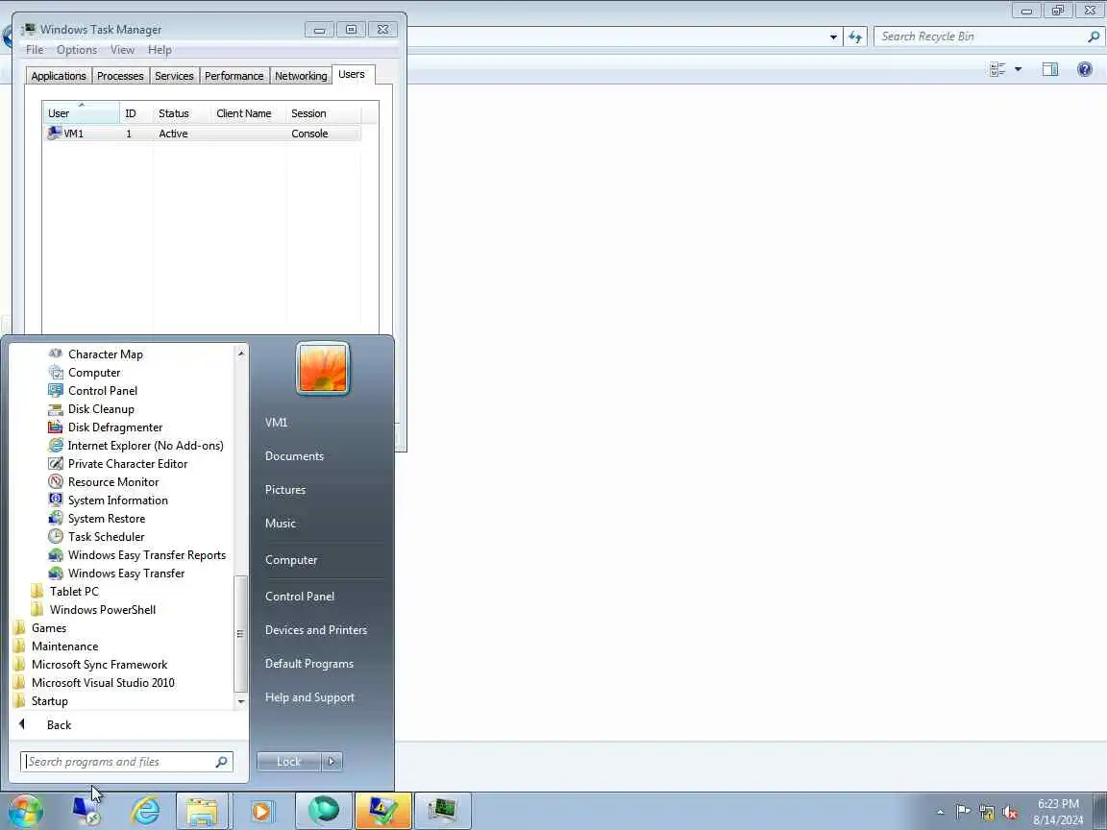Toggle the preview pane icon in the Recycle Bin window
1107x830 pixels.
[x=1050, y=68]
